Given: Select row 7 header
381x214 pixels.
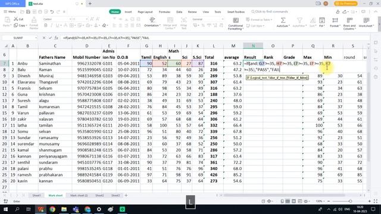Looking at the screenshot, I should click(x=4, y=64).
